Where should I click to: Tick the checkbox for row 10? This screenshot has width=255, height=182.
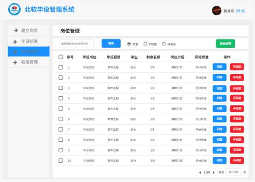pyautogui.click(x=61, y=160)
